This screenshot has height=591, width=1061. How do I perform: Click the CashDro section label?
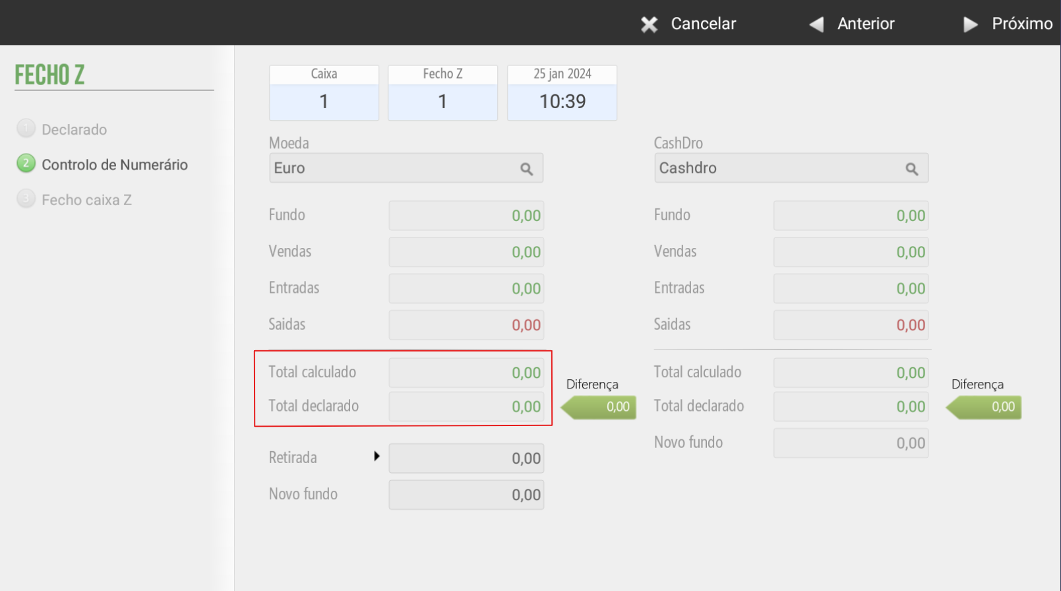pos(679,143)
